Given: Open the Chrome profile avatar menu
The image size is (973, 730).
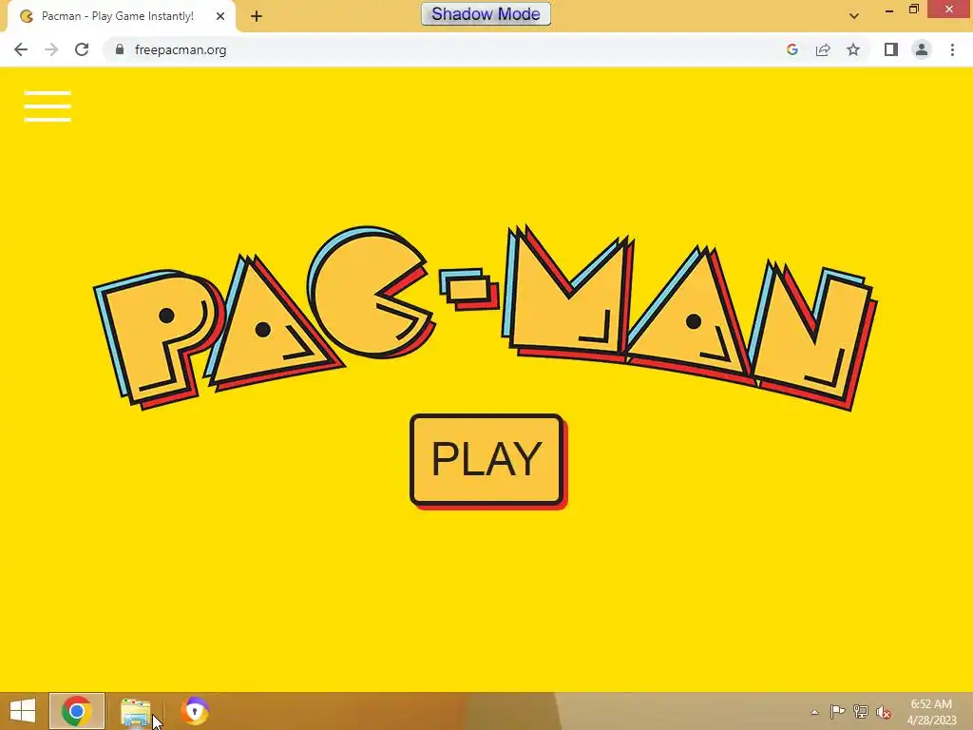Looking at the screenshot, I should click(x=922, y=49).
